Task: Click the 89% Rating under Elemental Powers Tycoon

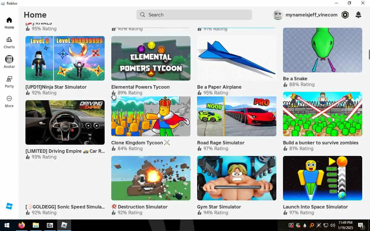Action: [130, 93]
